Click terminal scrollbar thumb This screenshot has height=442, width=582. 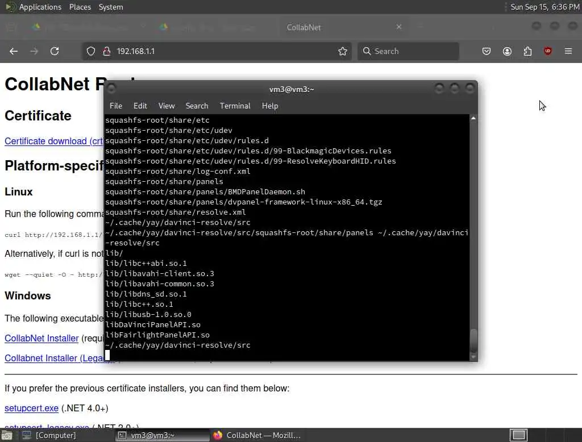[473, 341]
